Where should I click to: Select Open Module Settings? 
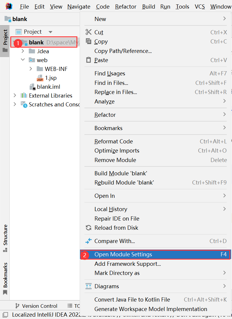coord(123,255)
